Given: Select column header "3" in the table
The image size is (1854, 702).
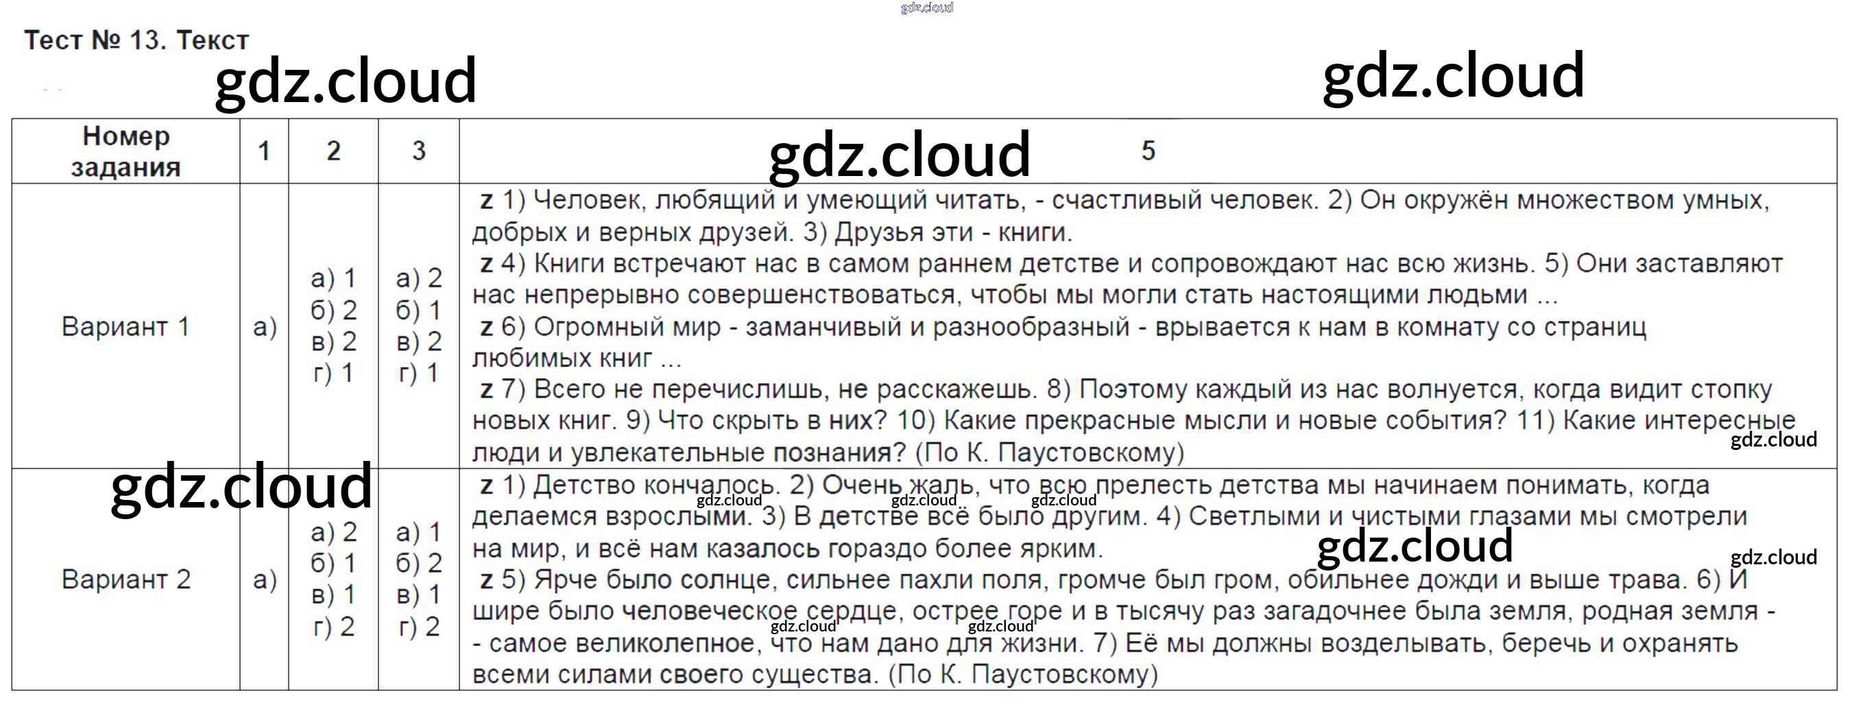Looking at the screenshot, I should tap(419, 151).
